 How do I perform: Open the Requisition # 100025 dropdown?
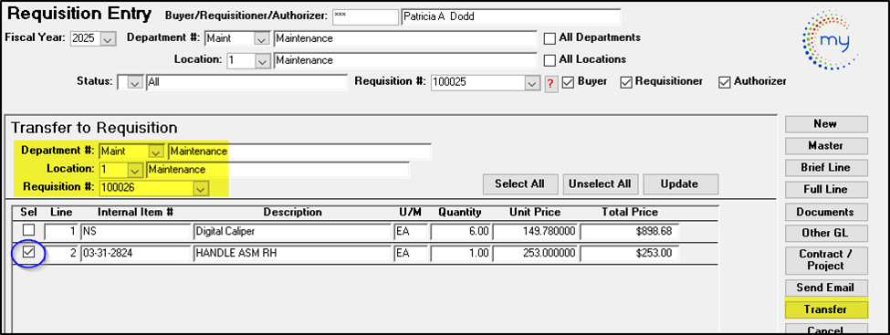tap(532, 83)
